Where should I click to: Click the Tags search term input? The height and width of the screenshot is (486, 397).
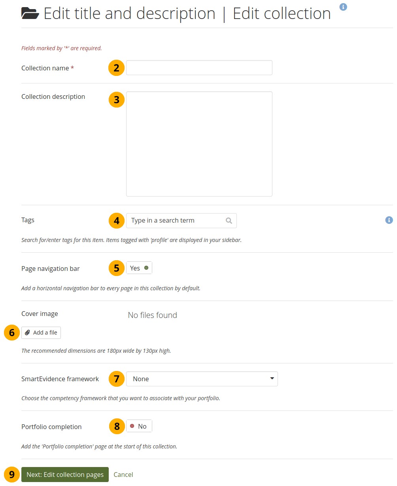176,221
